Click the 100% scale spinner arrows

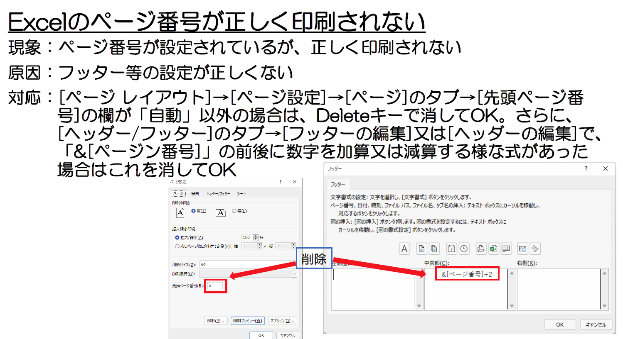click(256, 237)
